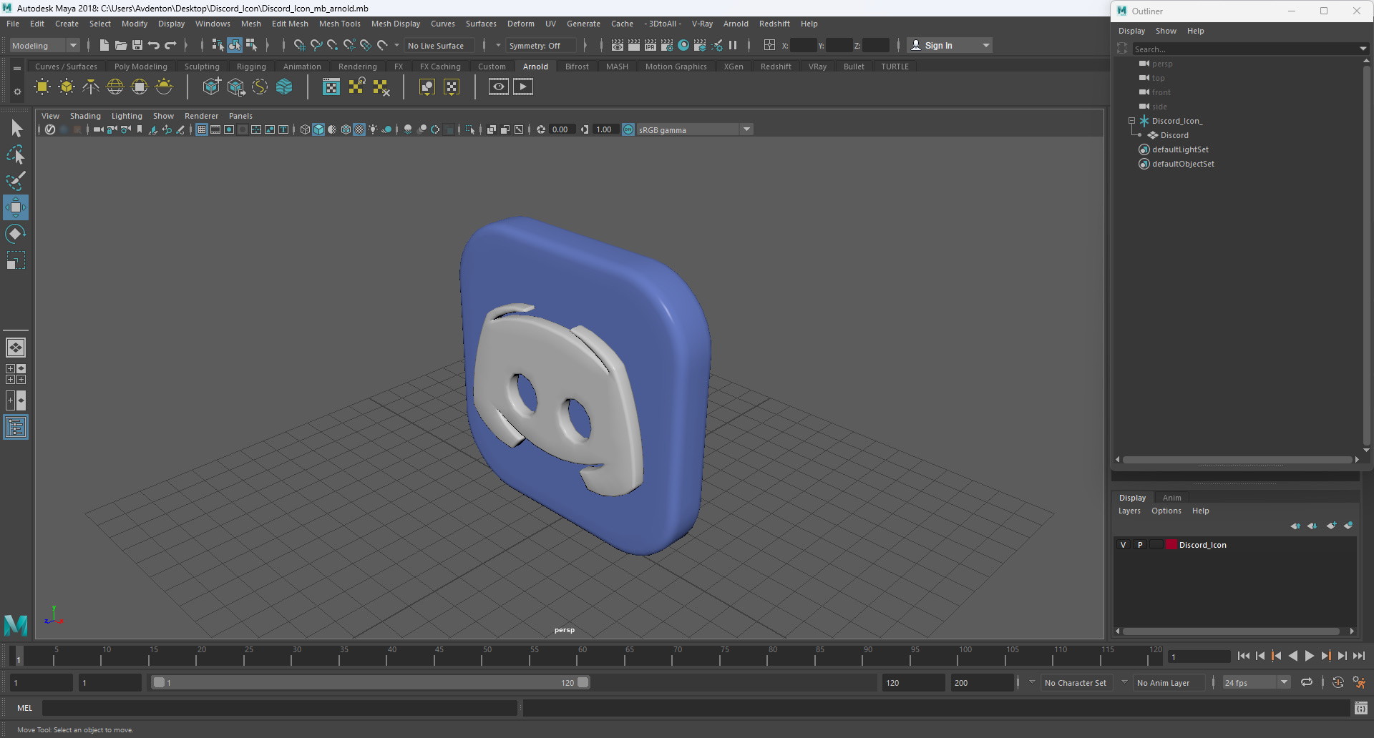Image resolution: width=1374 pixels, height=738 pixels.
Task: Open the Outliner Show menu
Action: point(1166,31)
